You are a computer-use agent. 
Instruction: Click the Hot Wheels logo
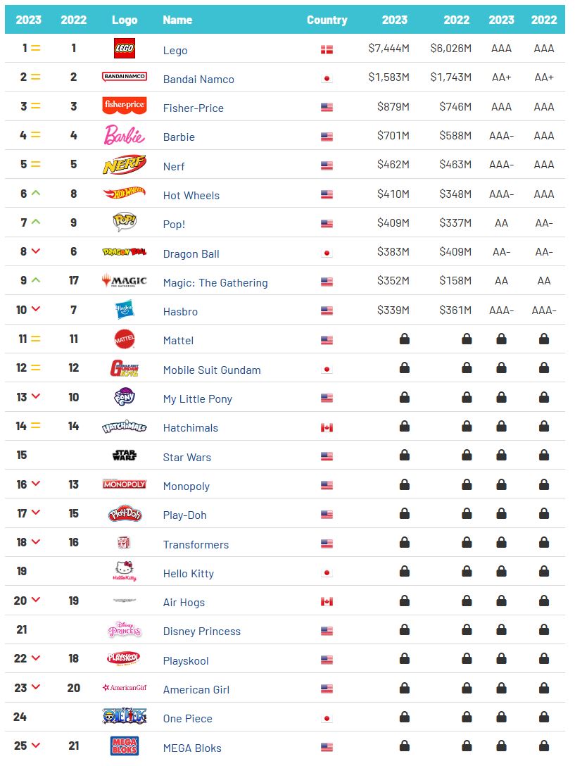(125, 194)
